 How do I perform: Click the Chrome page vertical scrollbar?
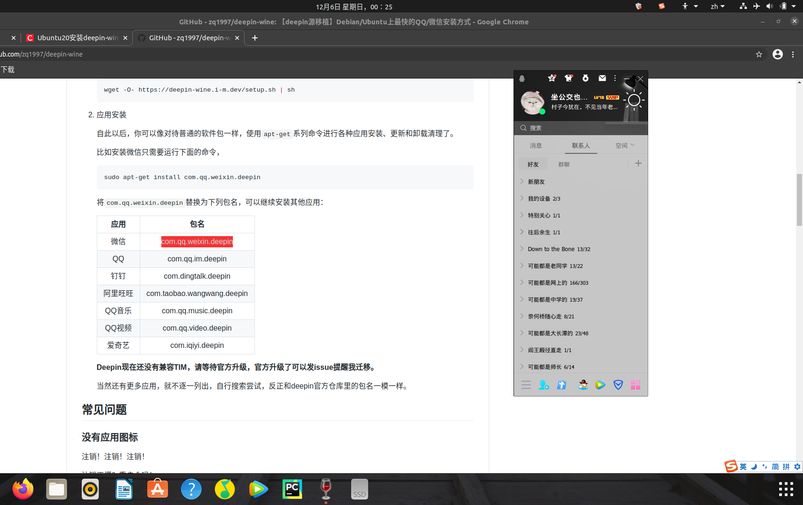[x=799, y=200]
